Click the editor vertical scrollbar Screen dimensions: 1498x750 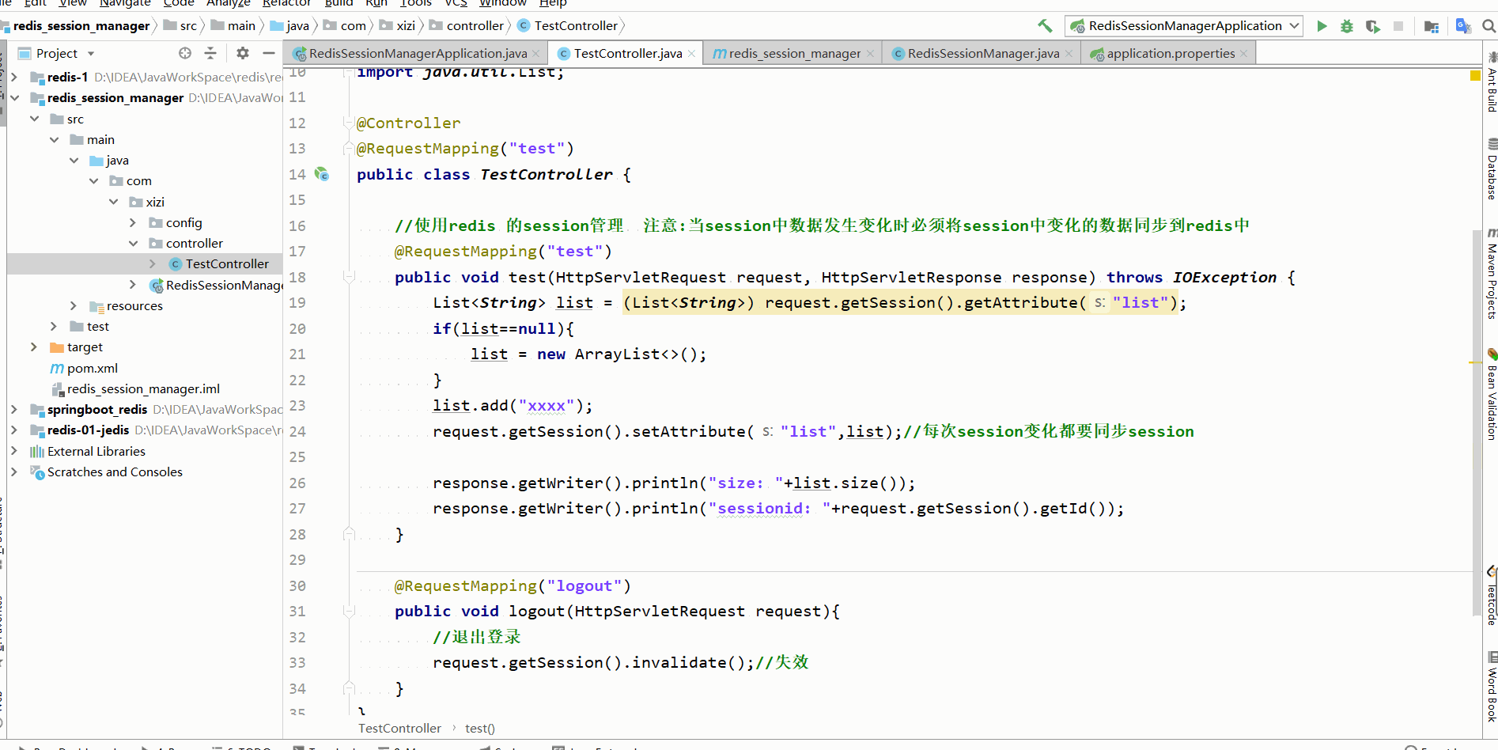click(x=1476, y=423)
